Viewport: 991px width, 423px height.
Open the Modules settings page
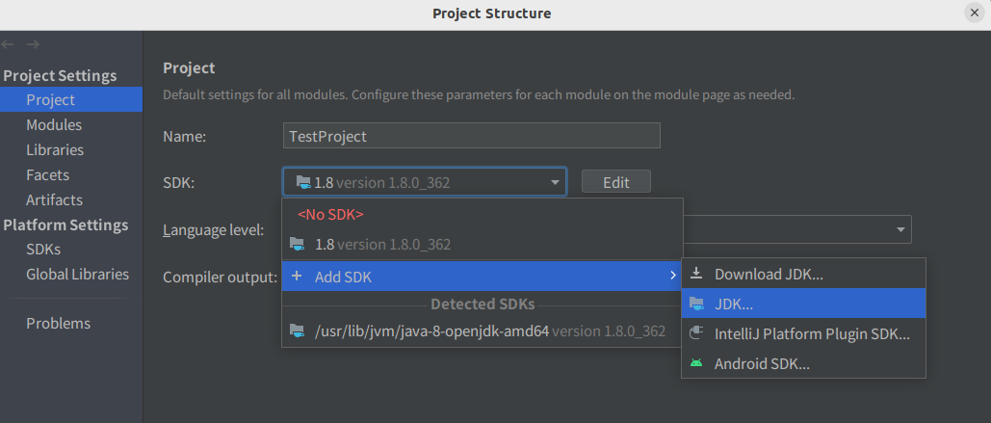(71, 124)
